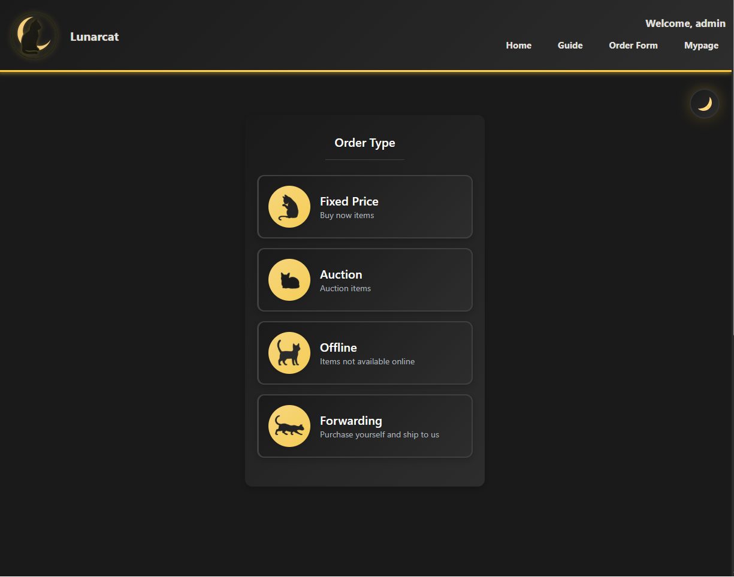
Task: Click the walking cat icon for Forwarding
Action: [x=289, y=426]
